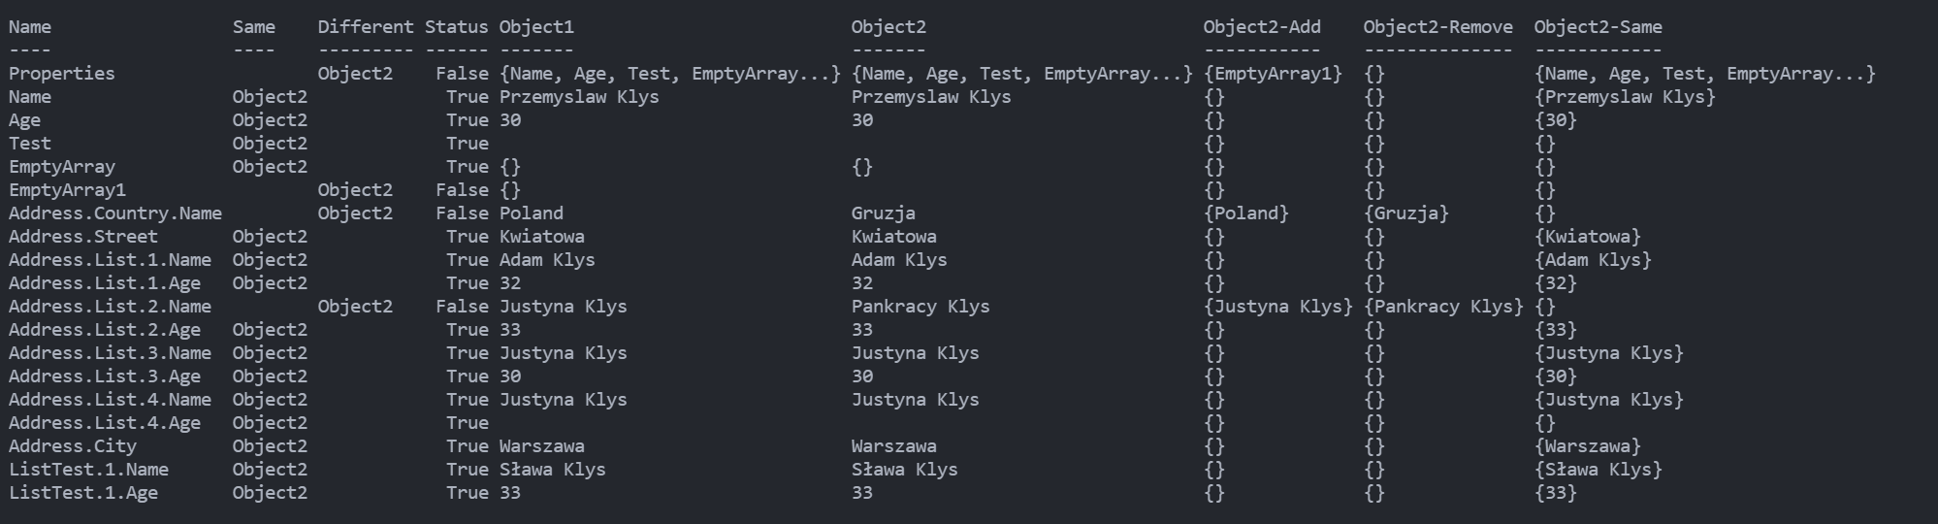Select the "ListTest.1.Name" row label
Viewport: 1938px width, 524px height.
click(88, 470)
